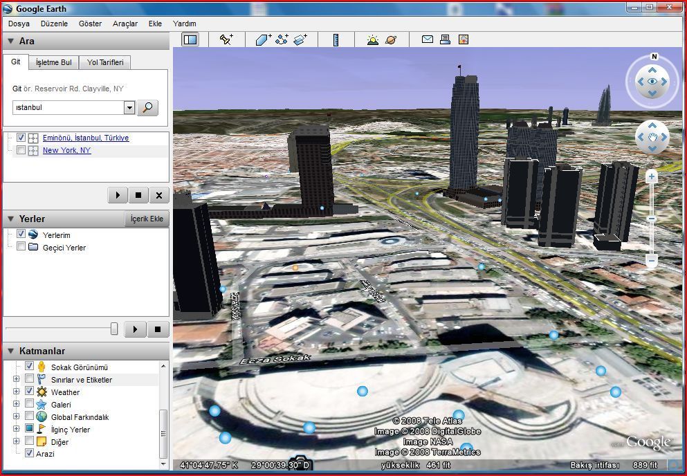Switch to the Yol Tarifleri tab
This screenshot has width=687, height=476.
[x=105, y=62]
